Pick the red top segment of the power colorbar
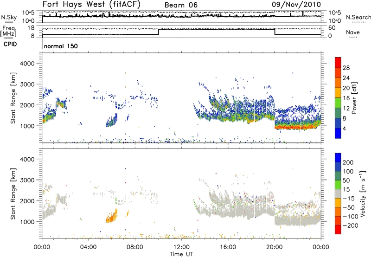 (x=338, y=63)
